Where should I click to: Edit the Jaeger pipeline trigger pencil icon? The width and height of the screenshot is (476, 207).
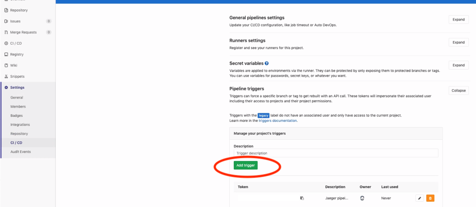[420, 198]
